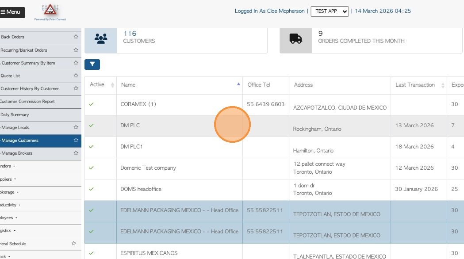464x259 pixels.
Task: Expand the Logistics sidebar section
Action: point(8,231)
